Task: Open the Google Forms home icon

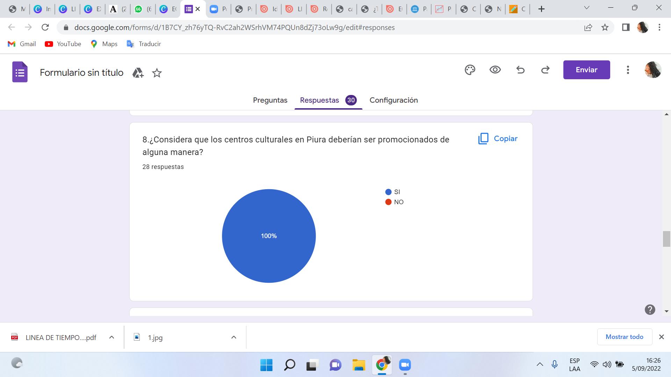Action: point(20,72)
